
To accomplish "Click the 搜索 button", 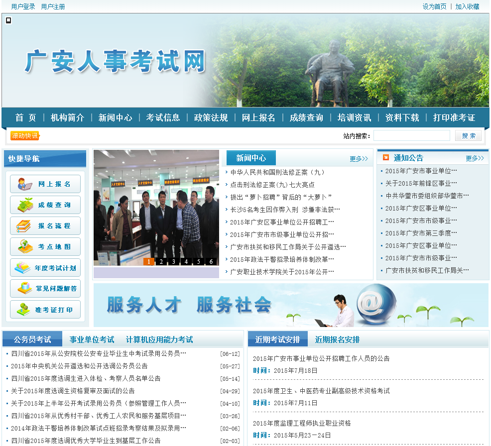I will (469, 135).
